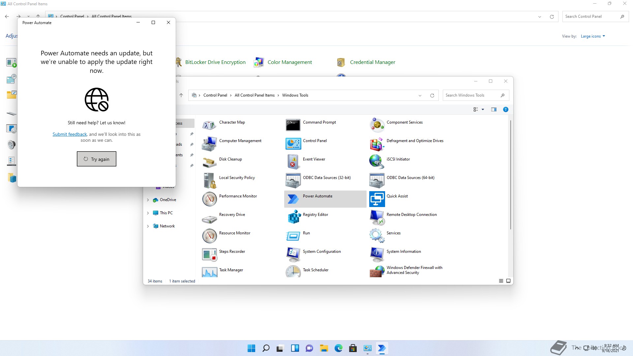
Task: Open Disk Cleanup icon
Action: [x=209, y=162]
